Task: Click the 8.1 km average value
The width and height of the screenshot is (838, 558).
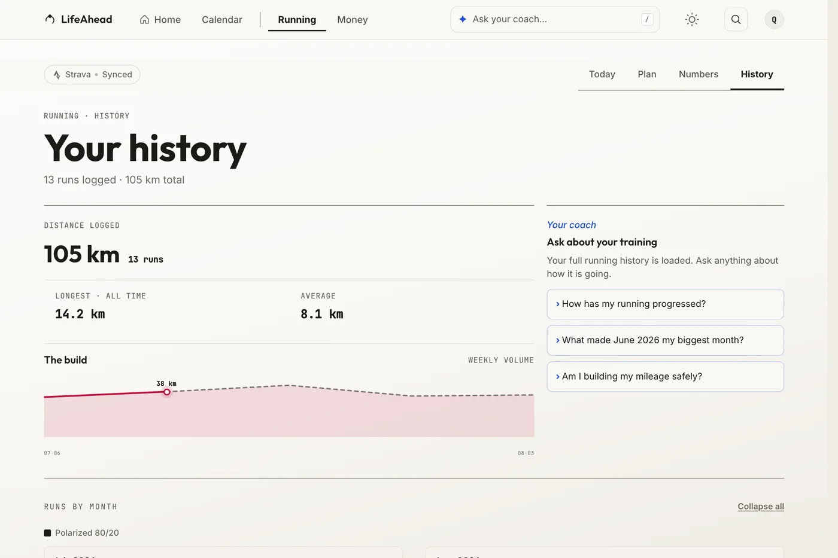Action: pos(322,314)
